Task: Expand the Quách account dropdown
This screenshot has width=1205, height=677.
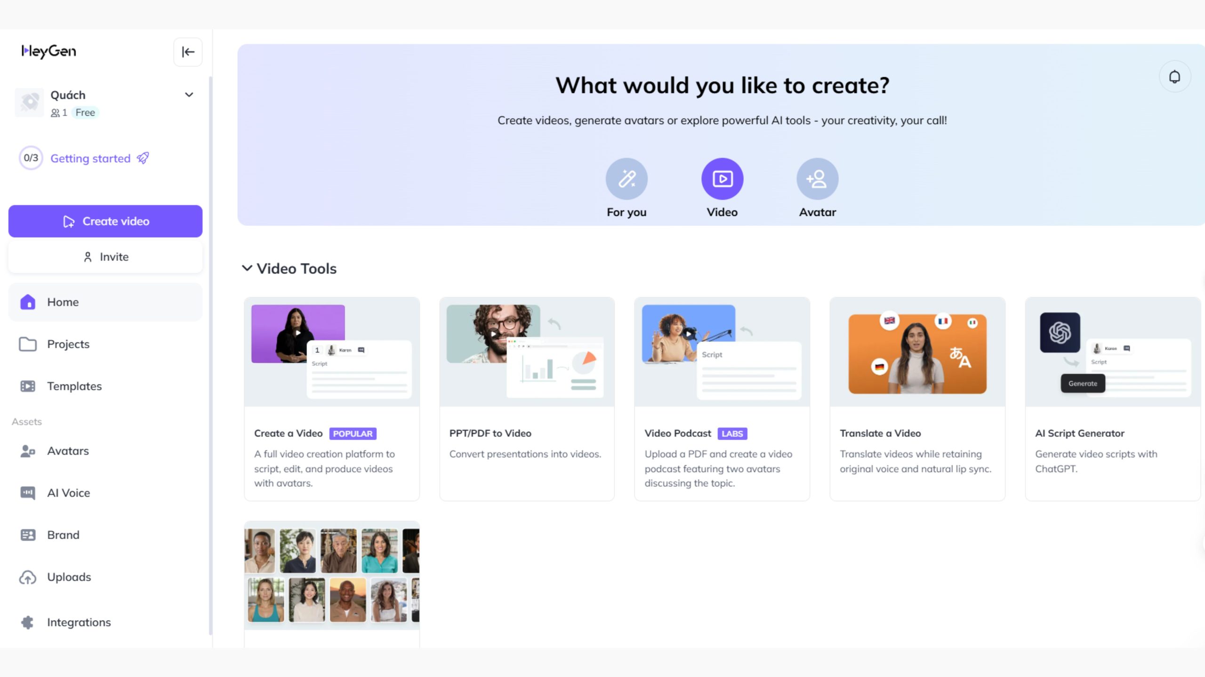Action: pos(188,94)
